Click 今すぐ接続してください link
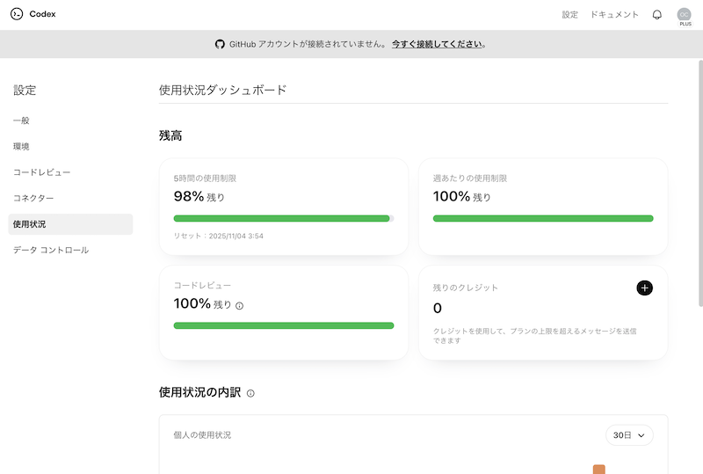This screenshot has height=474, width=703. tap(437, 44)
